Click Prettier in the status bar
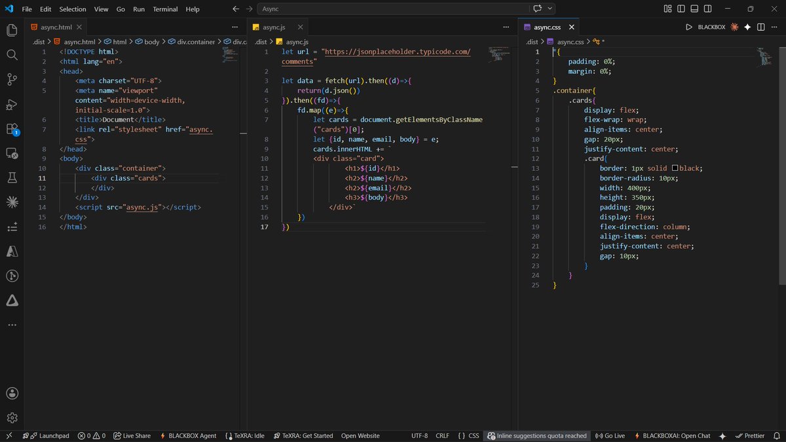The width and height of the screenshot is (786, 442). tap(749, 435)
